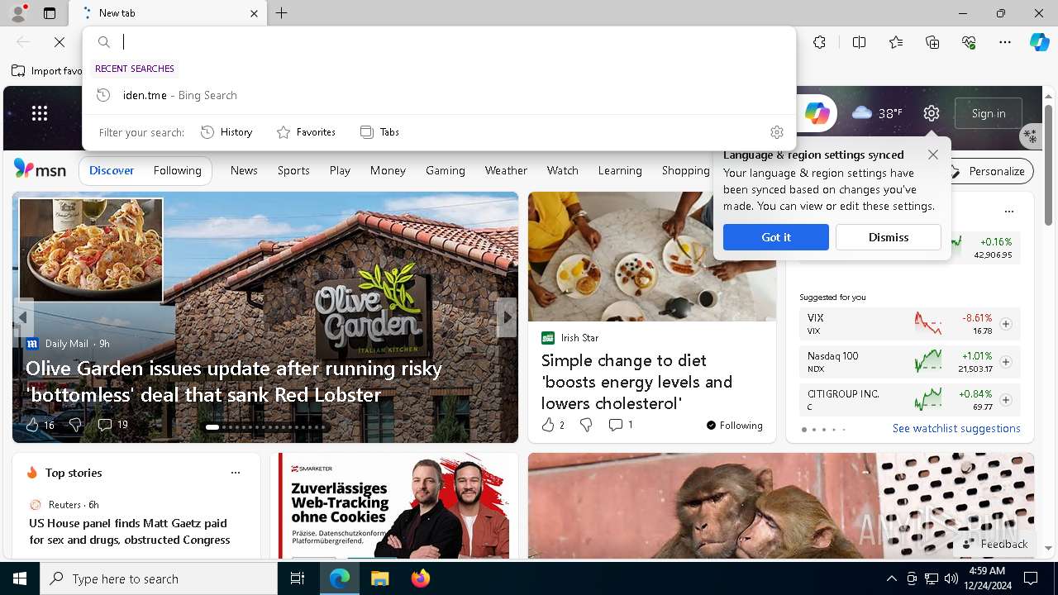Viewport: 1058px width, 595px height.
Task: Open the Weather category
Action: (x=506, y=170)
